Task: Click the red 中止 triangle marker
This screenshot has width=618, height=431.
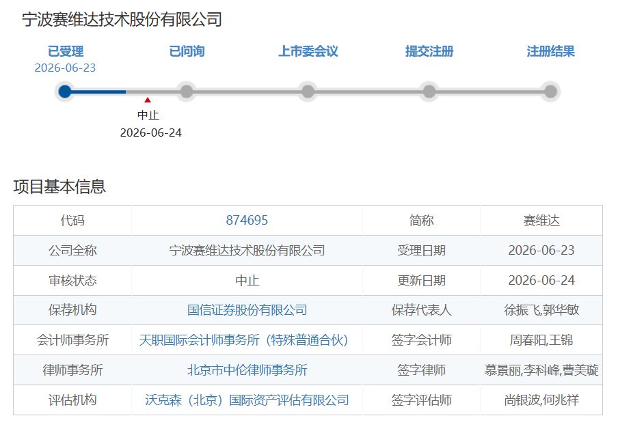Action: point(148,100)
